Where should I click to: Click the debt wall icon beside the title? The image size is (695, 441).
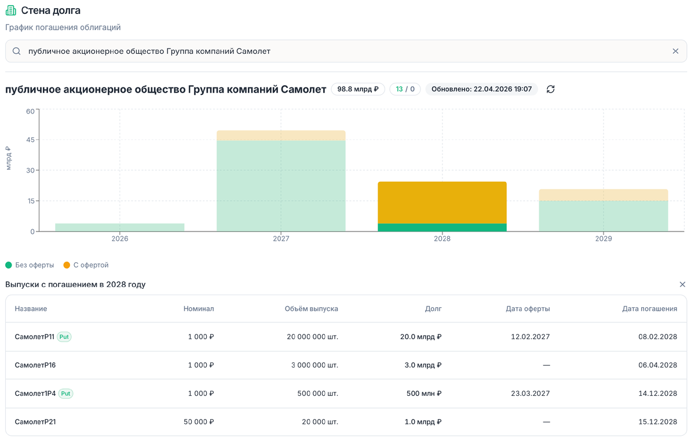(x=10, y=10)
